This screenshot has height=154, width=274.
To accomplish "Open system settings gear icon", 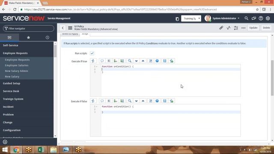I will pos(268,18).
